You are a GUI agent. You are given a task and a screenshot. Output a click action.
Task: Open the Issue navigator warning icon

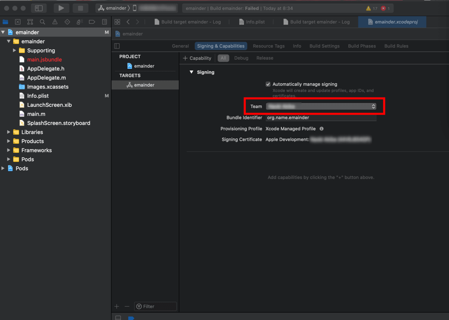click(55, 22)
